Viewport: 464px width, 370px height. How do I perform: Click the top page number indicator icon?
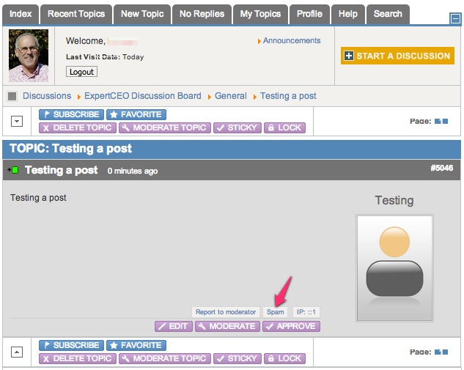click(441, 121)
